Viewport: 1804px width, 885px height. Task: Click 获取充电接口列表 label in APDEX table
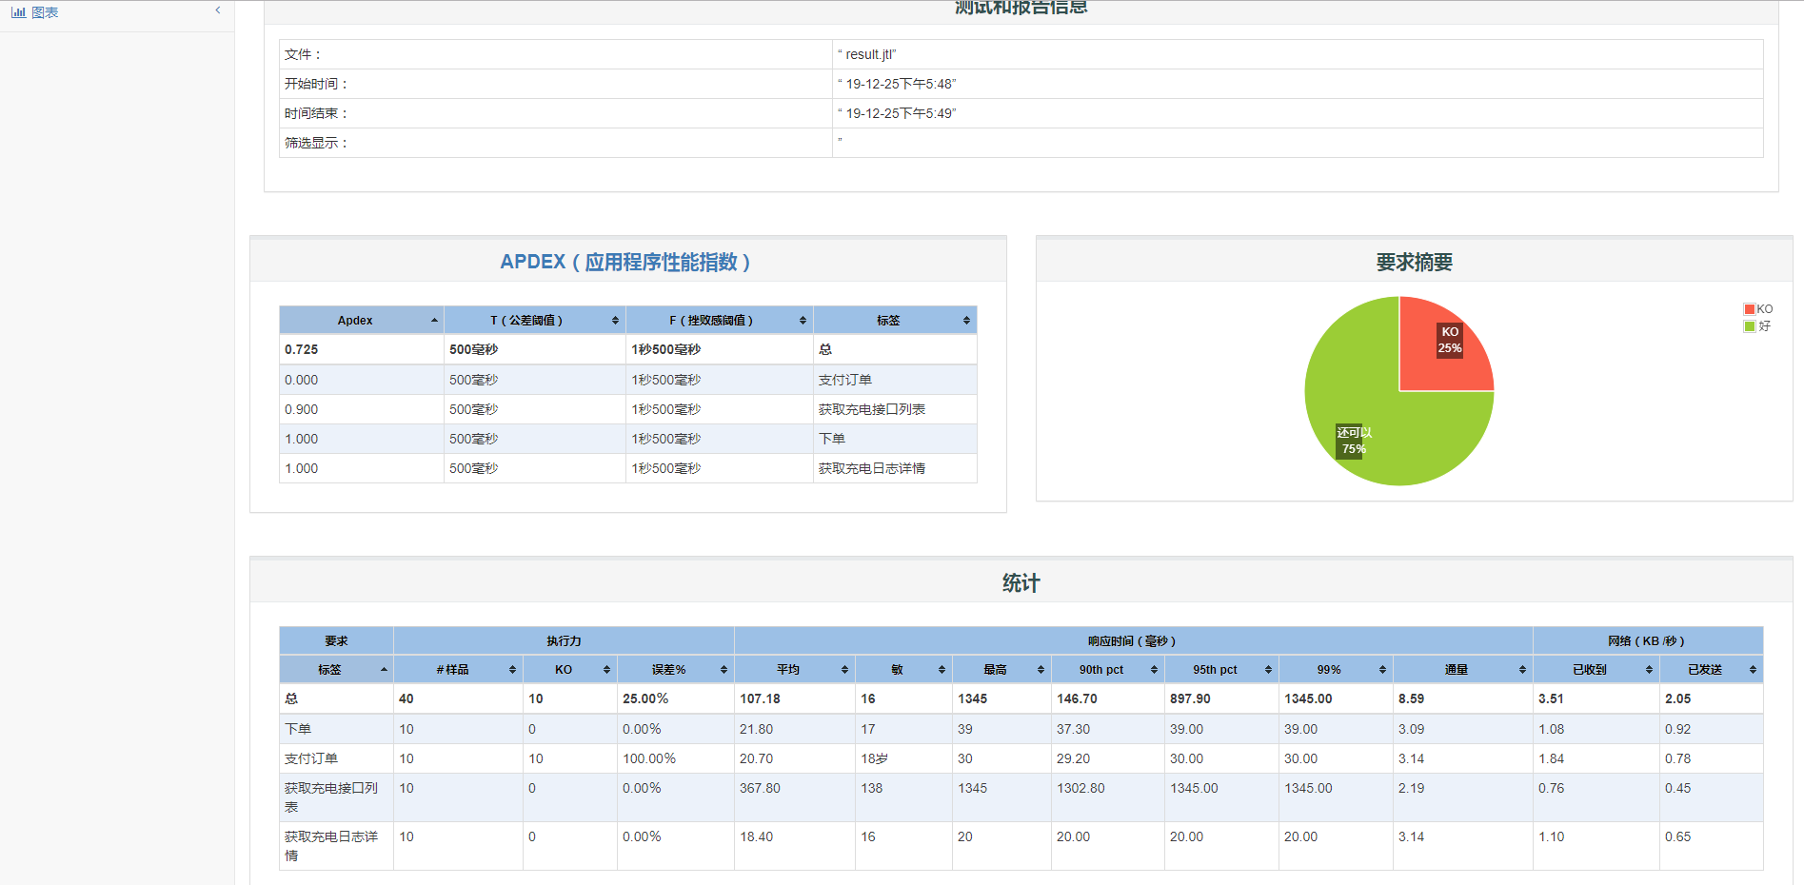(x=872, y=409)
